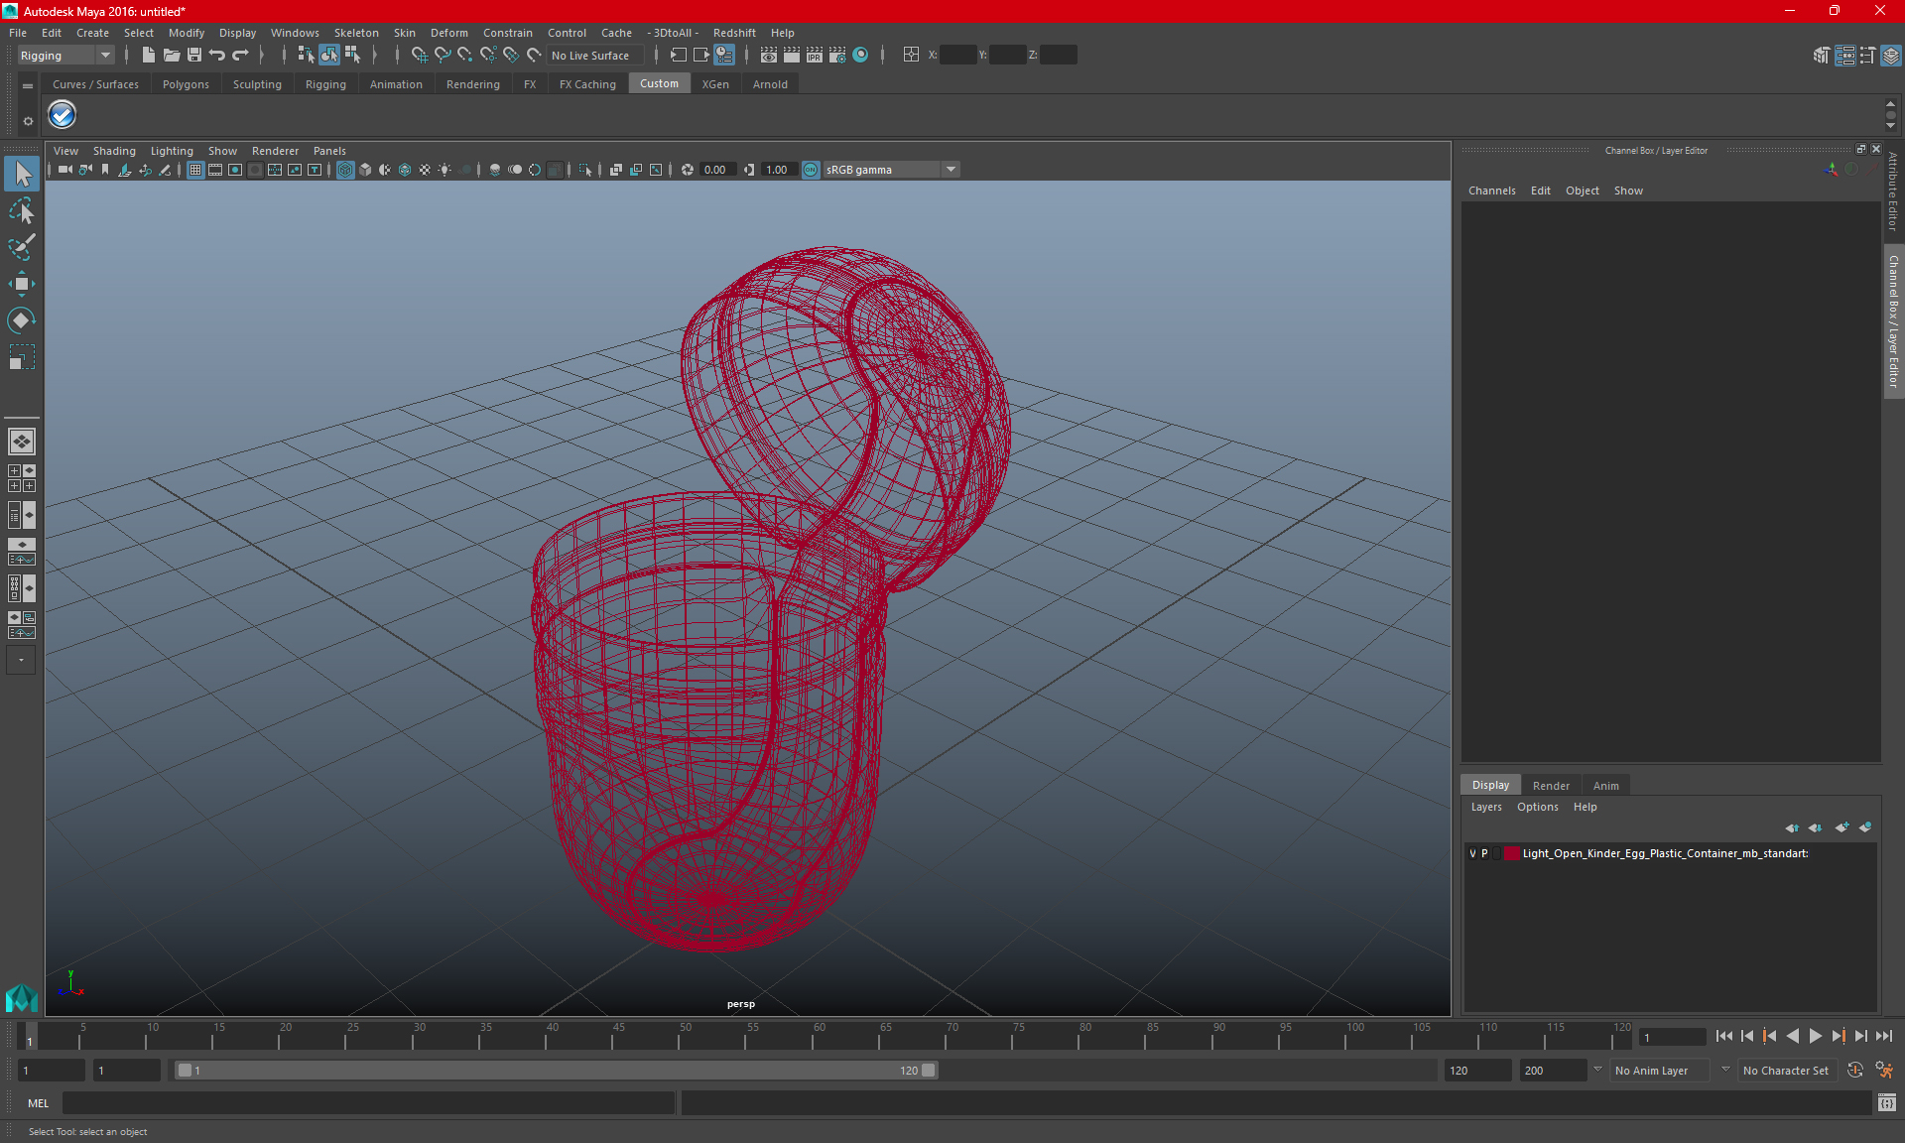Open the Deform menu in menu bar
The image size is (1905, 1143).
point(449,33)
